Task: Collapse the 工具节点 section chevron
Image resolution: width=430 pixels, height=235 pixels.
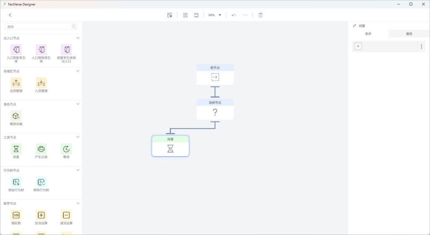Action: click(x=78, y=137)
